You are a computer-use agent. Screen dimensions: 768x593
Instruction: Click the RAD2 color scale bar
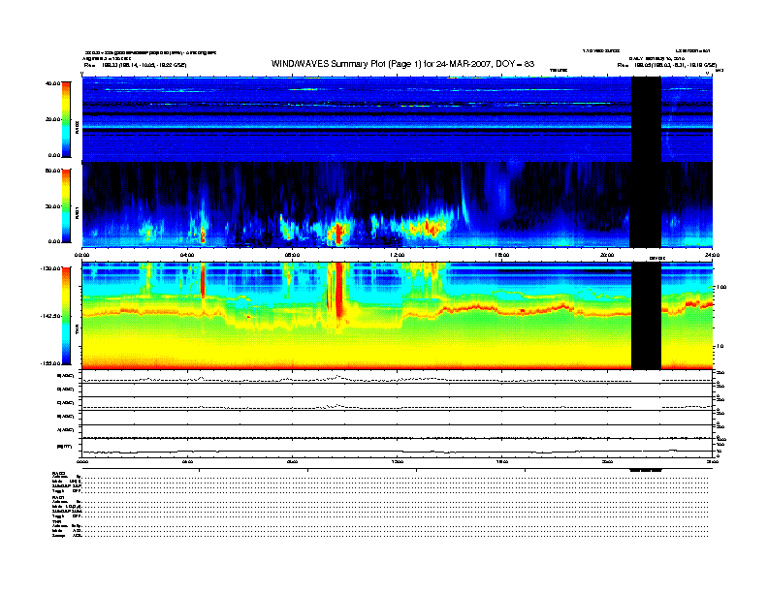[66, 119]
